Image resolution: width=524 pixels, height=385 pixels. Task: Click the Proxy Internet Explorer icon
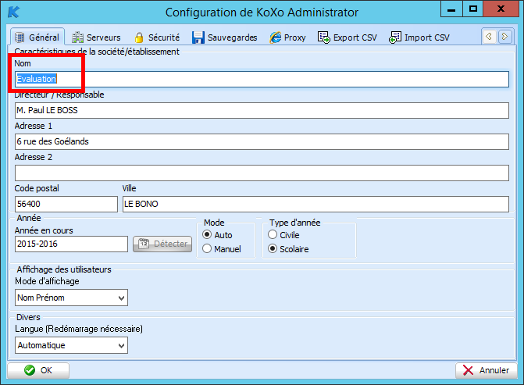point(276,37)
